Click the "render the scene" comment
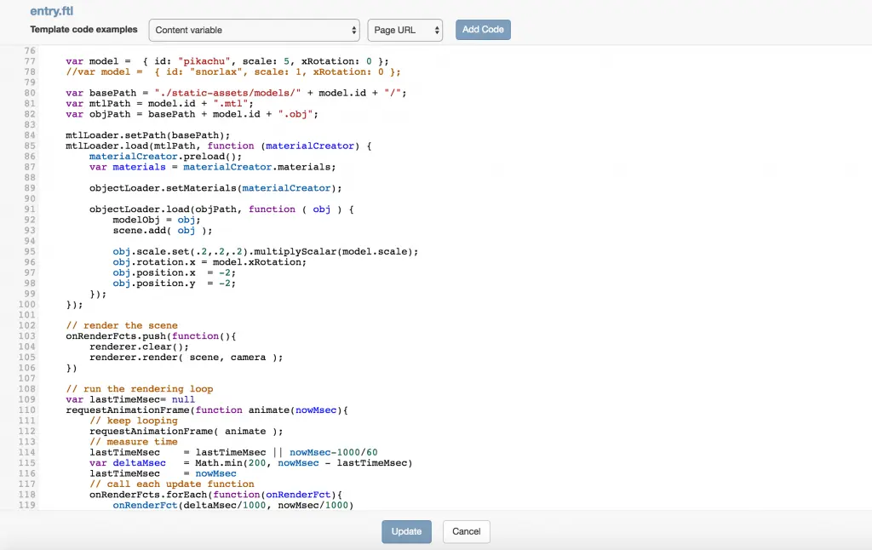The width and height of the screenshot is (872, 550). (x=122, y=325)
